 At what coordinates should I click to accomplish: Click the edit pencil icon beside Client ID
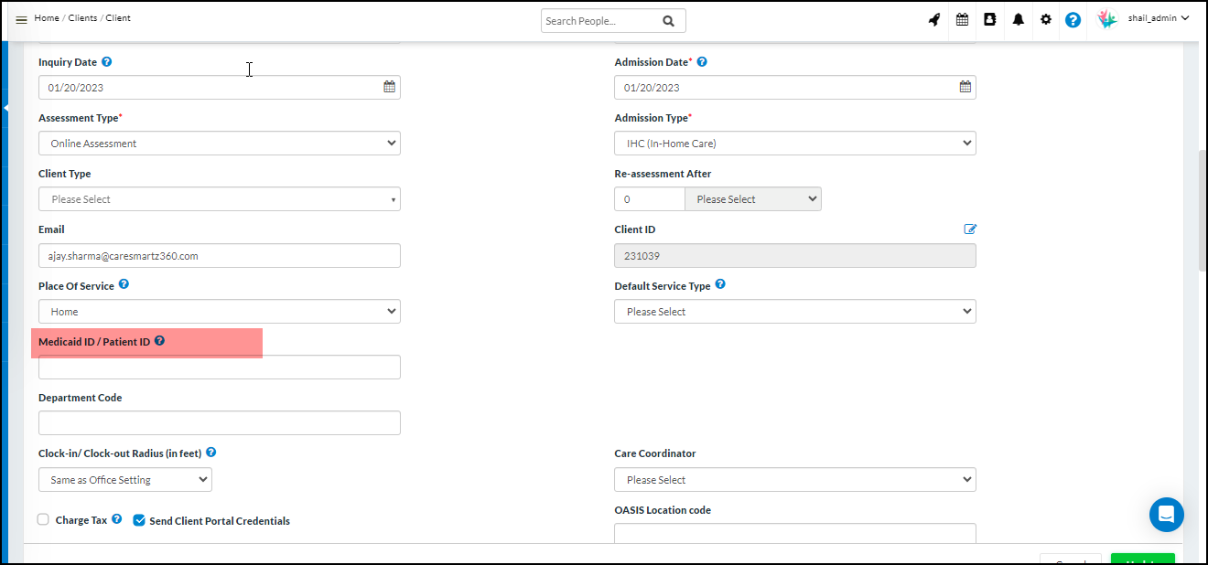tap(970, 229)
